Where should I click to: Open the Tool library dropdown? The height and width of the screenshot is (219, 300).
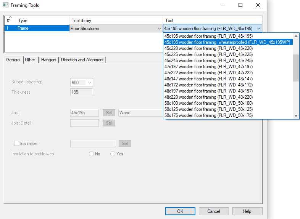[x=159, y=28]
